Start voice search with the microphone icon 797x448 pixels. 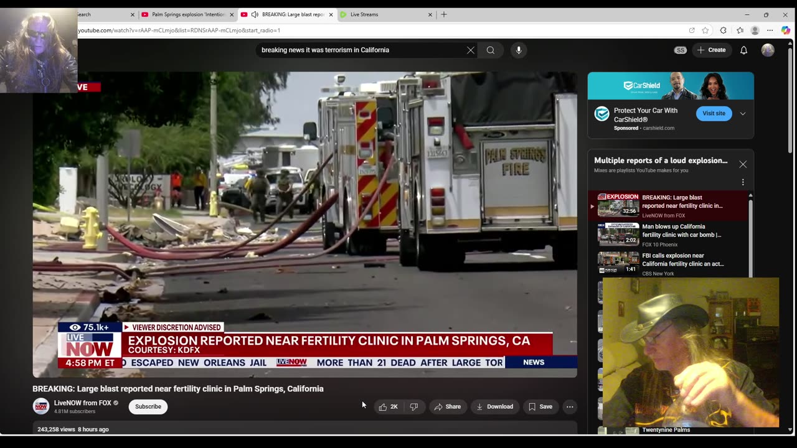[x=519, y=50]
